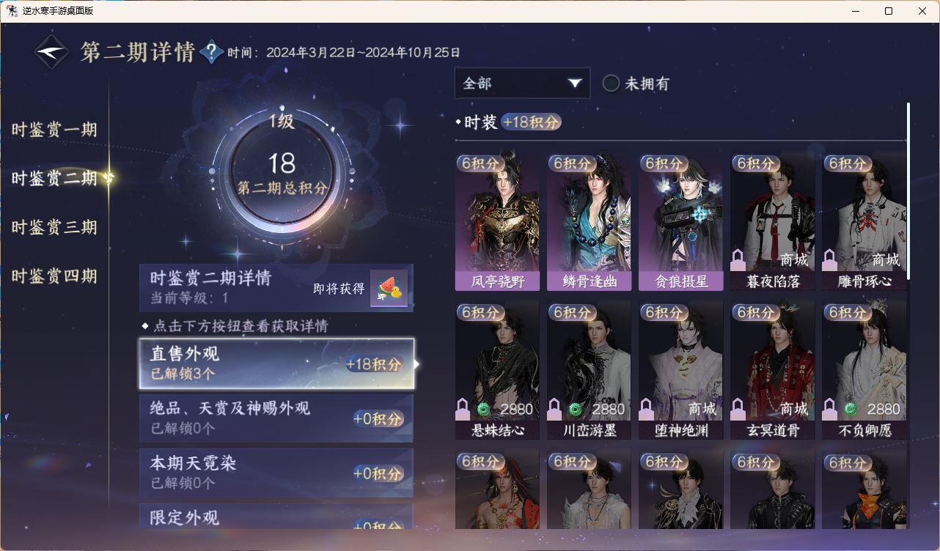Viewport: 940px width, 551px height.
Task: Switch to 时鉴赏三期 tab
Action: tap(54, 227)
